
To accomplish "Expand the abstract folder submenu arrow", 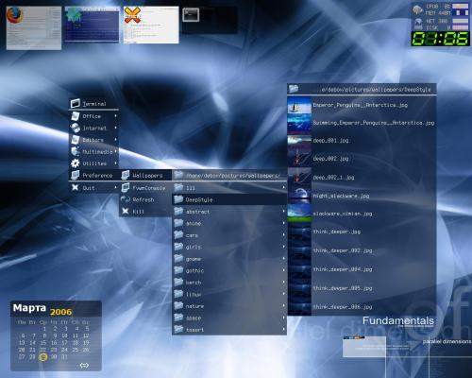I will (x=283, y=211).
